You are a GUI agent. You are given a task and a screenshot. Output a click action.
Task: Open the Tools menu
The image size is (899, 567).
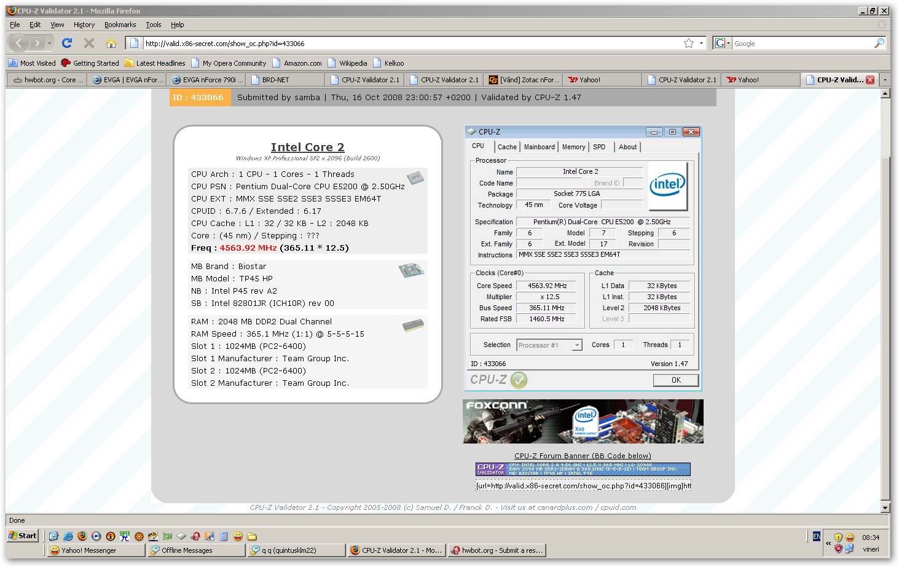154,25
